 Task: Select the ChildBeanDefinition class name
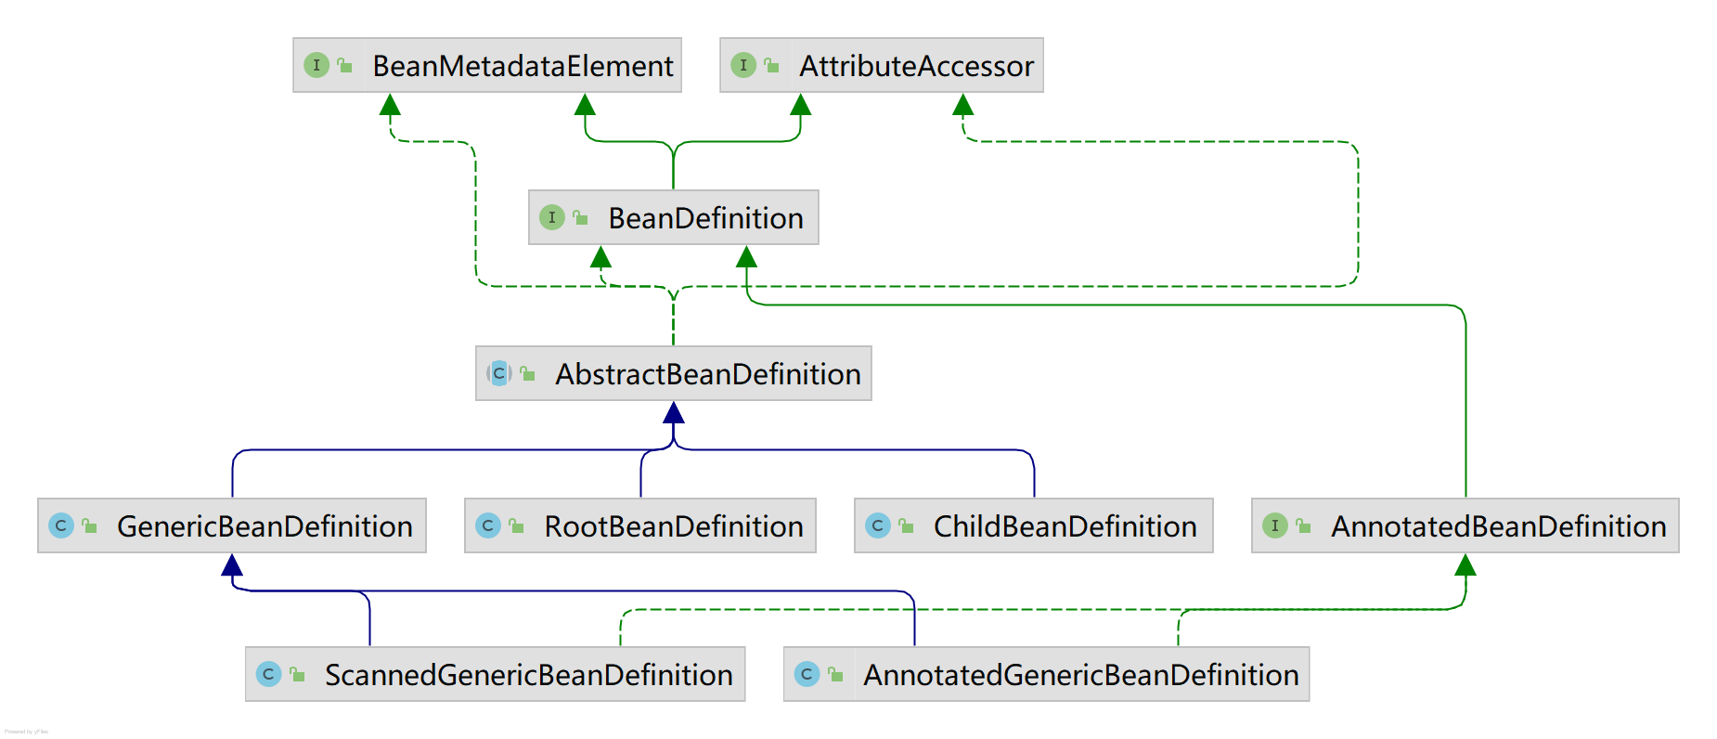coord(1065,526)
